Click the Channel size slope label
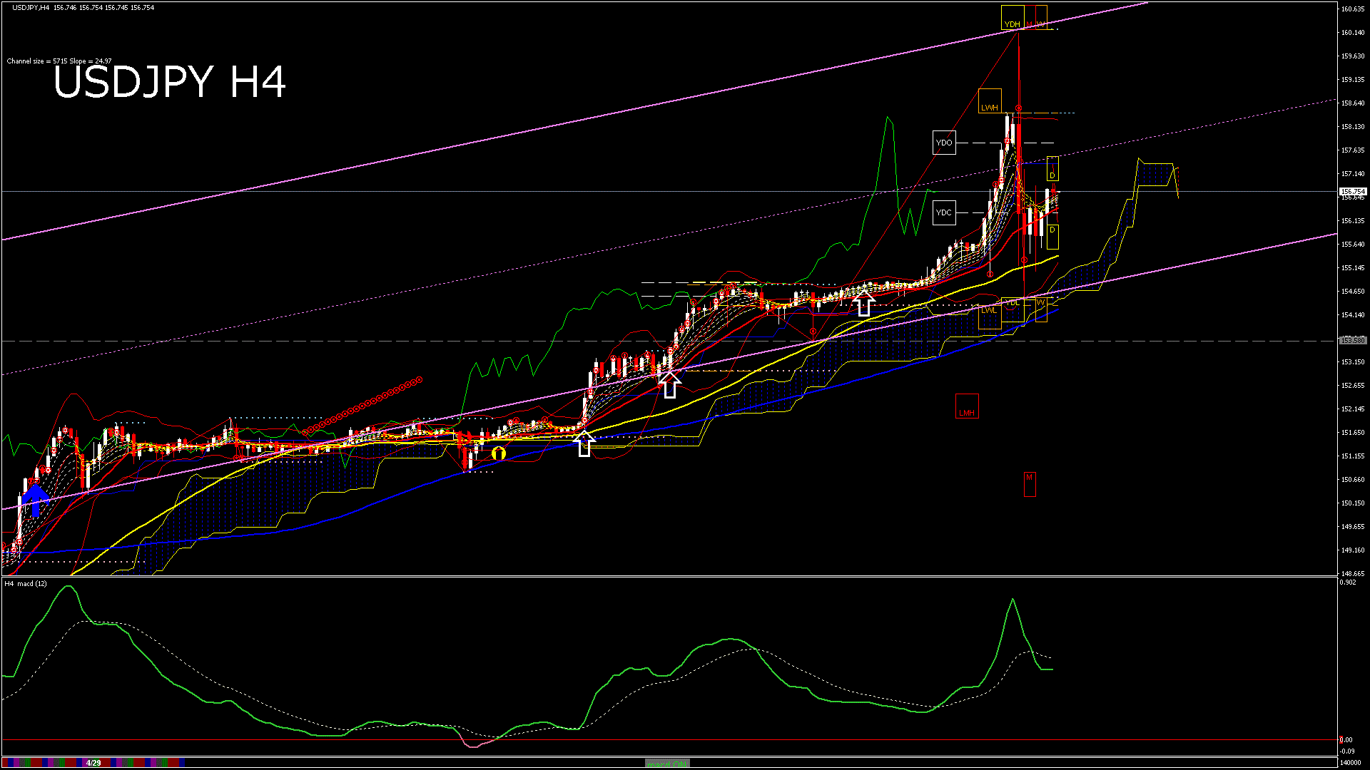 tap(59, 61)
